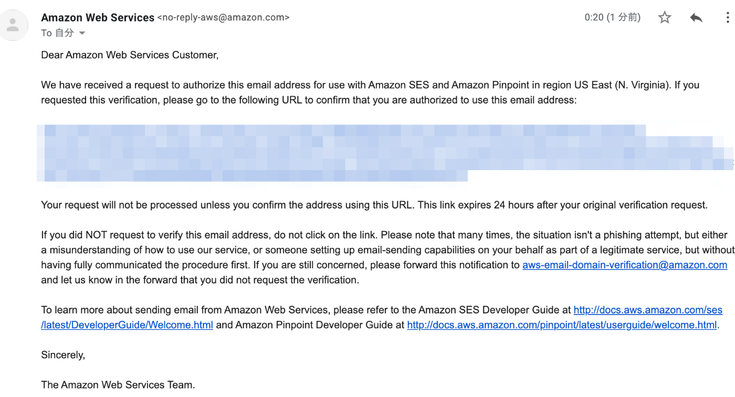Open the three-dot more options menu

(x=727, y=18)
